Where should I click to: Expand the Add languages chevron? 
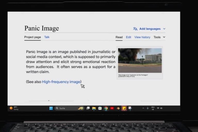164,29
